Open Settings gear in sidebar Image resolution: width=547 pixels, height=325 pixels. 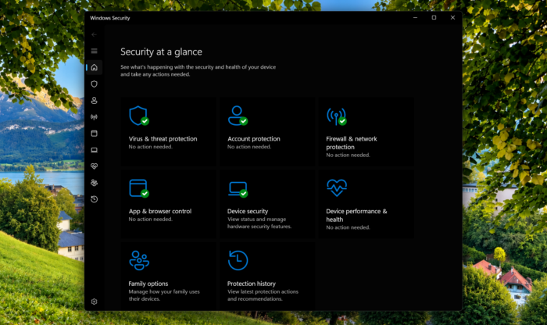pos(95,302)
